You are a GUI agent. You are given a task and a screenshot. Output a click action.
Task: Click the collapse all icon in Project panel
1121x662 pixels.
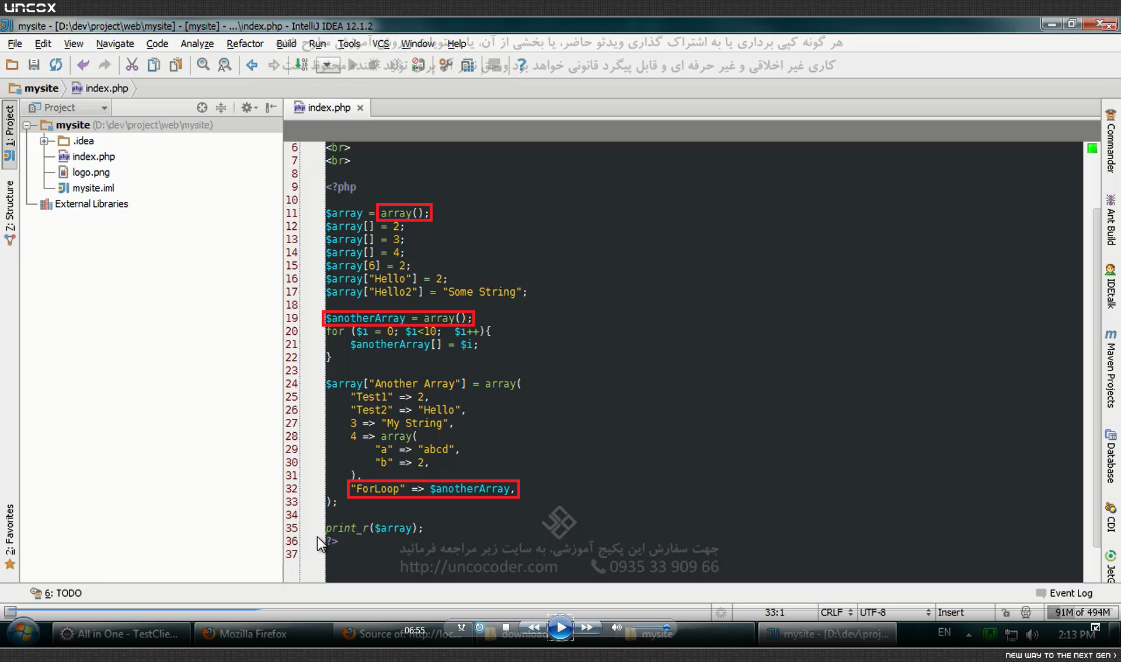click(221, 107)
